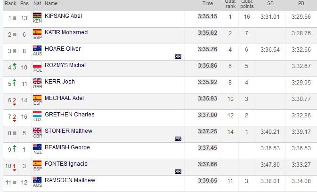317x192 pixels.
Task: Click the grey no-change square beside rank 1
Action: tap(14, 18)
